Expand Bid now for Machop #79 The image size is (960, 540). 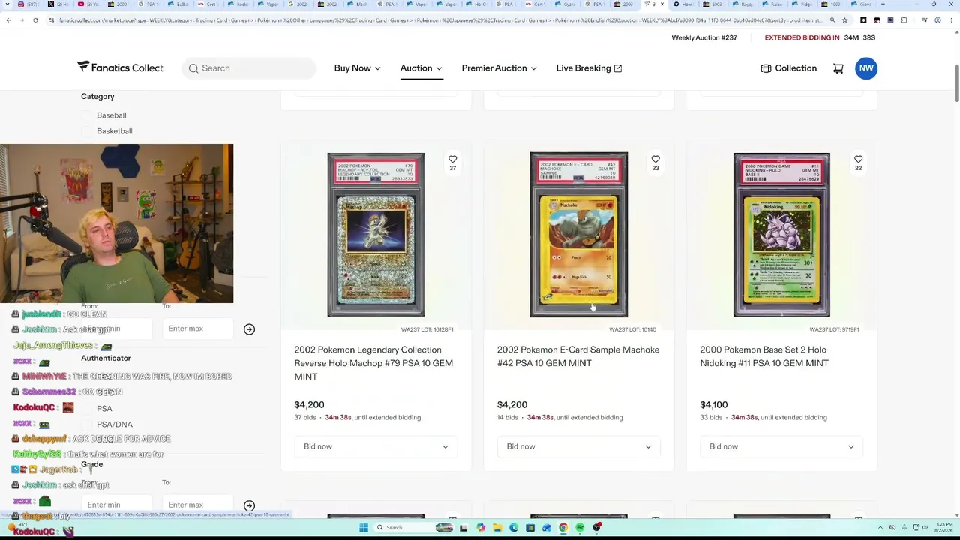(376, 446)
